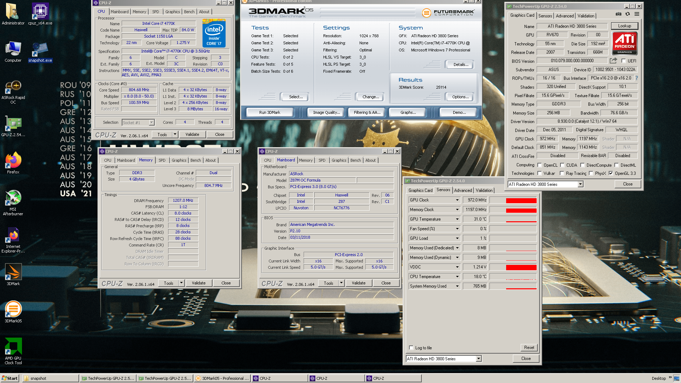
Task: Click the DRAM Frequency value field
Action: 183,200
